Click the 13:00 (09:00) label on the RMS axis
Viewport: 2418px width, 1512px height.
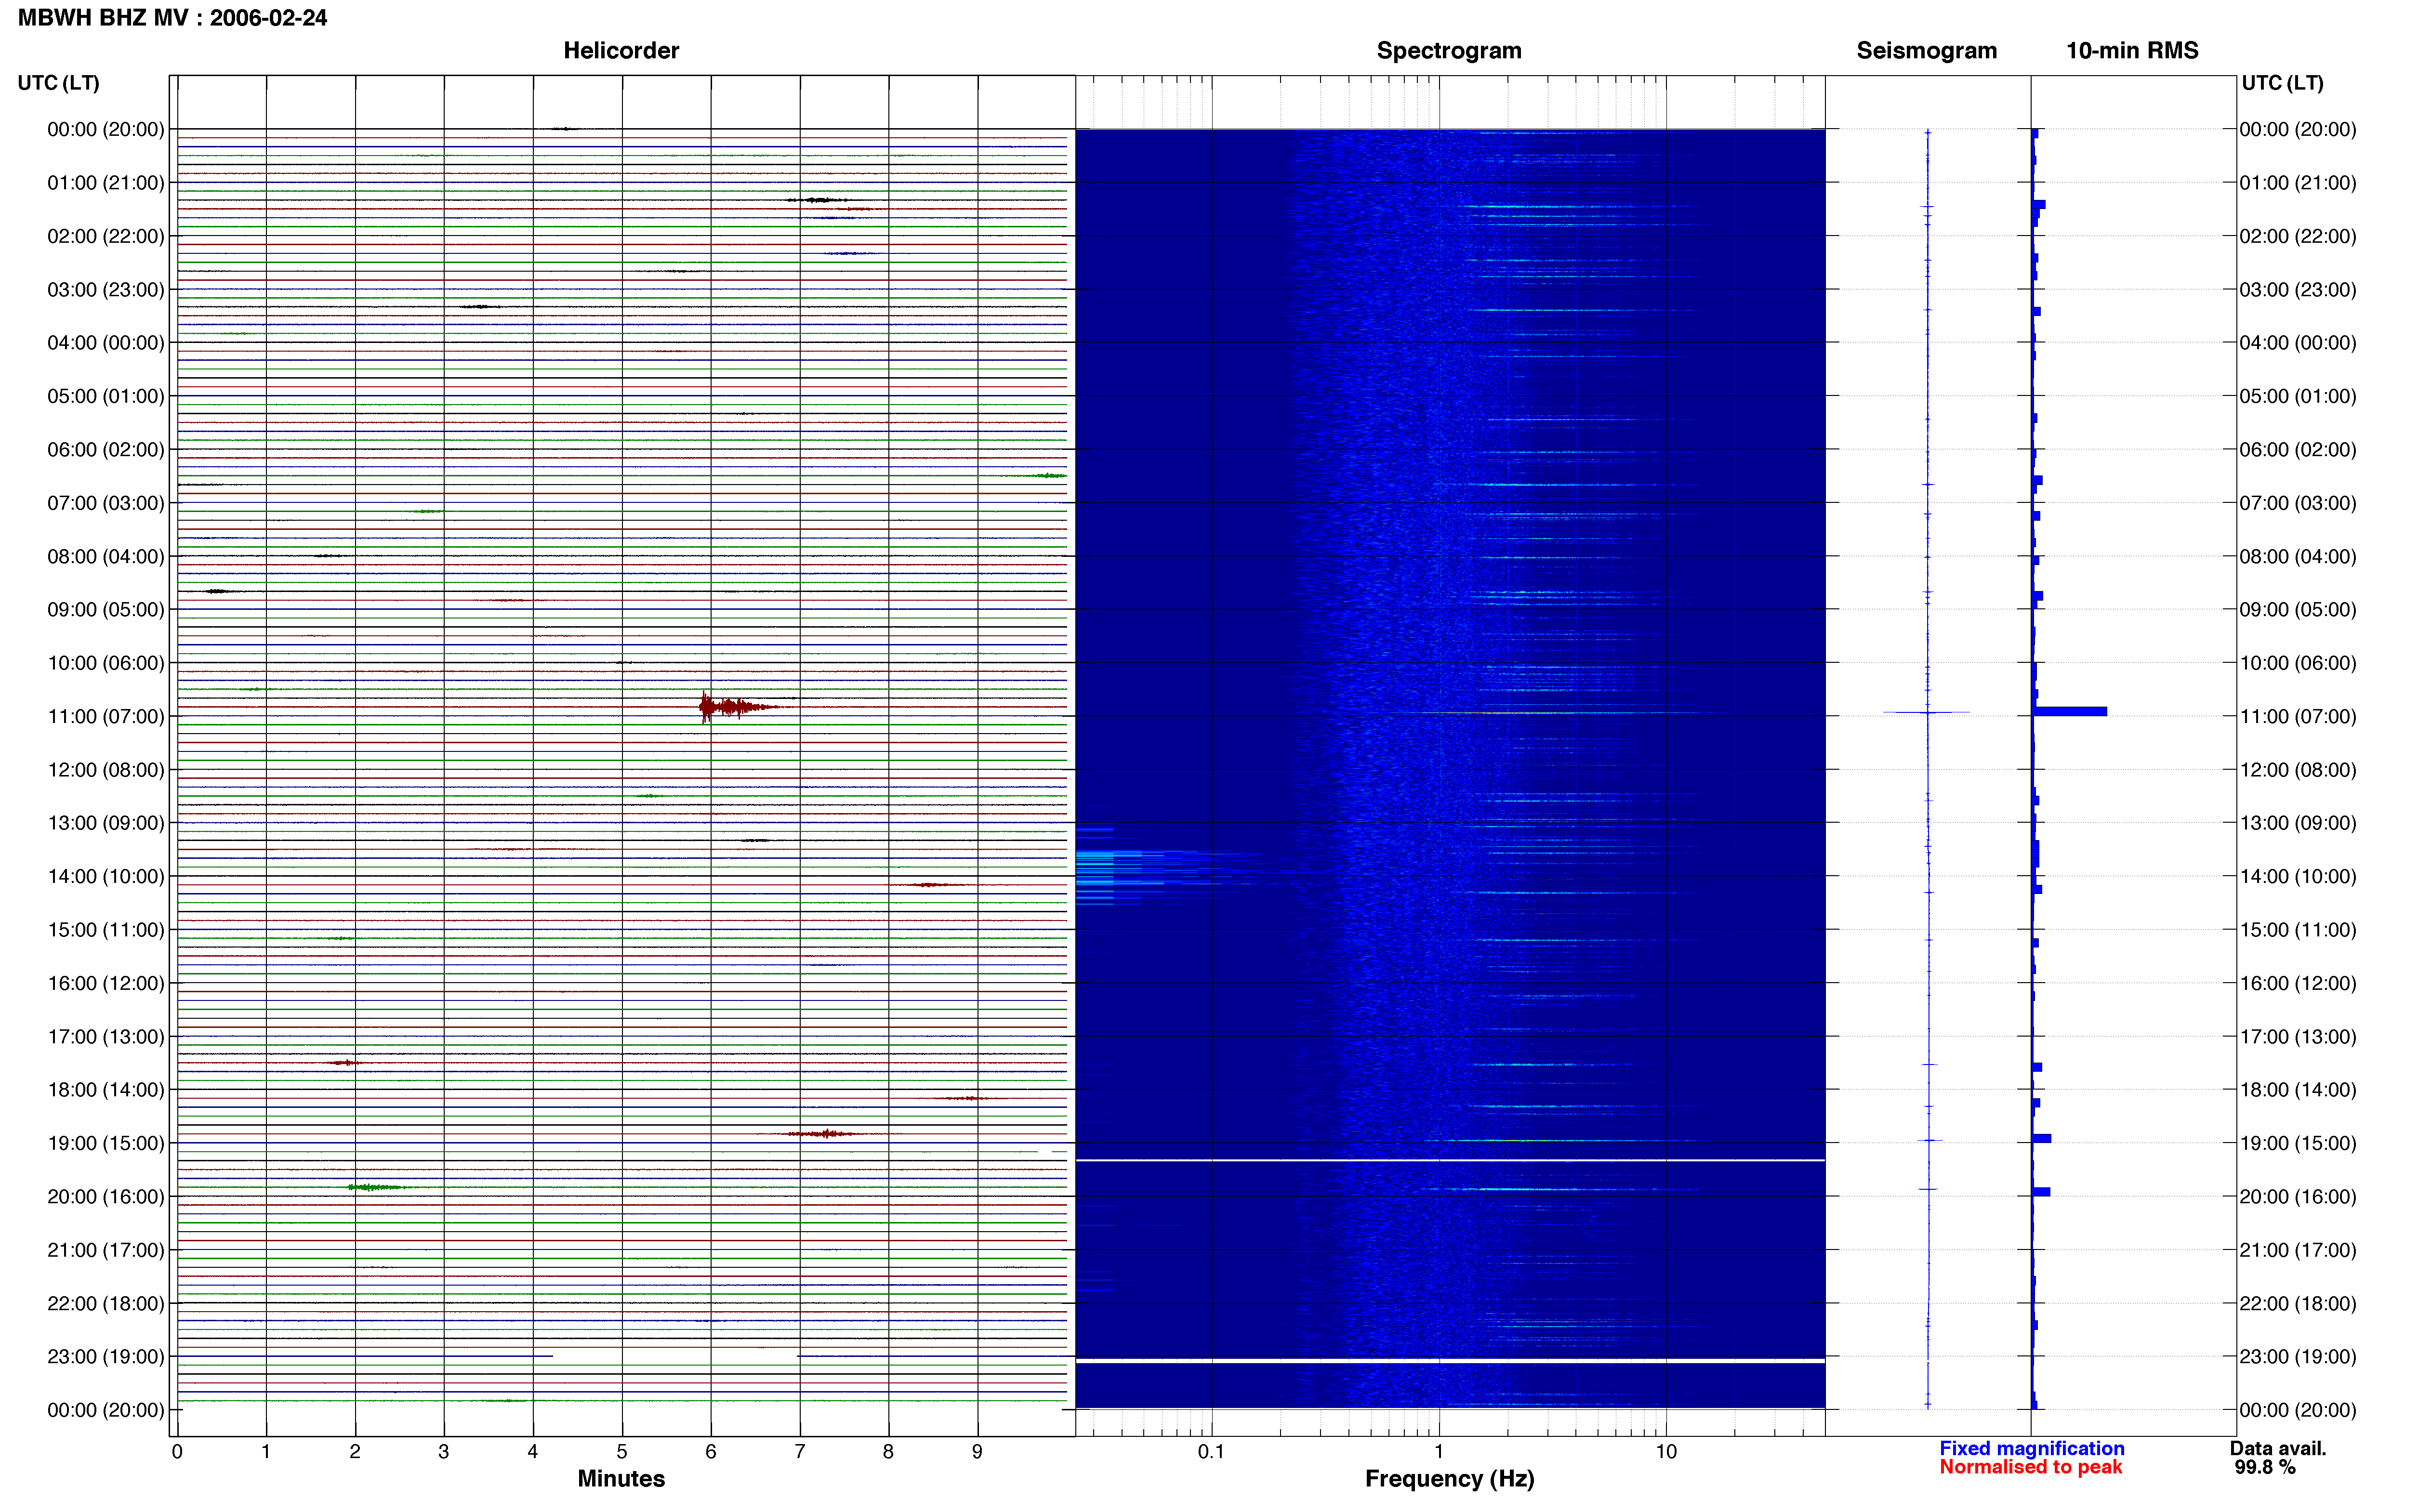click(2298, 823)
